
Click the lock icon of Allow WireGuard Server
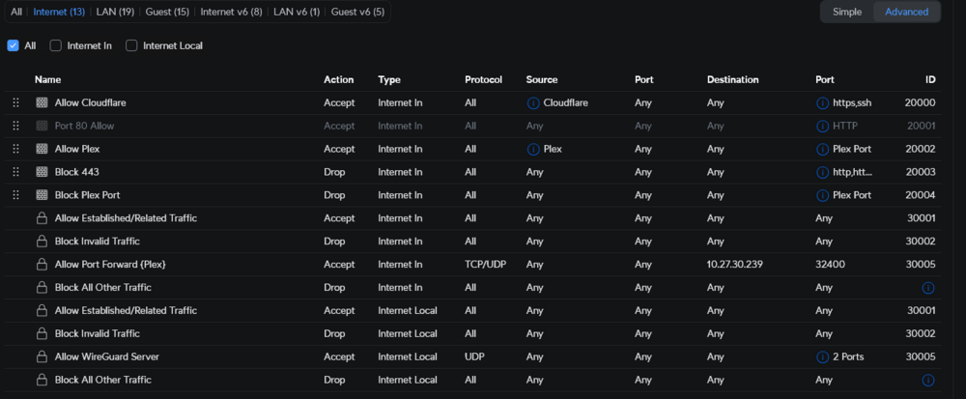pos(42,356)
